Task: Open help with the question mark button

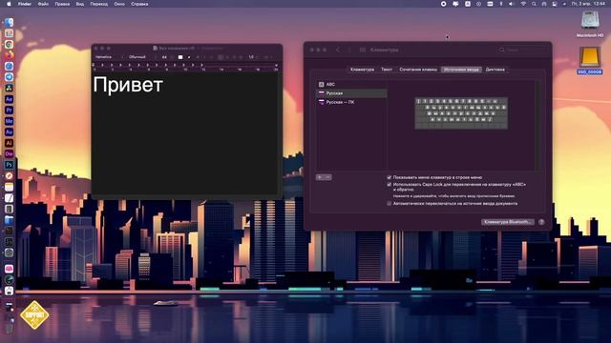Action: 541,222
